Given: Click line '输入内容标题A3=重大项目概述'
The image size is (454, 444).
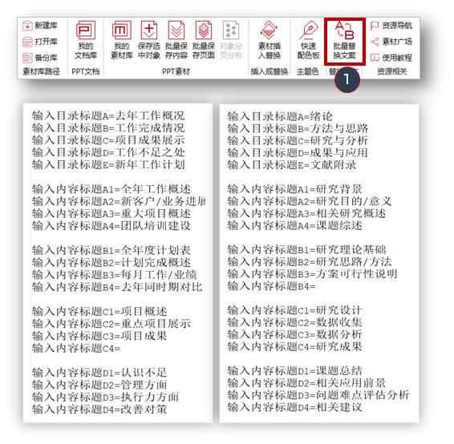Looking at the screenshot, I should pyautogui.click(x=111, y=213).
